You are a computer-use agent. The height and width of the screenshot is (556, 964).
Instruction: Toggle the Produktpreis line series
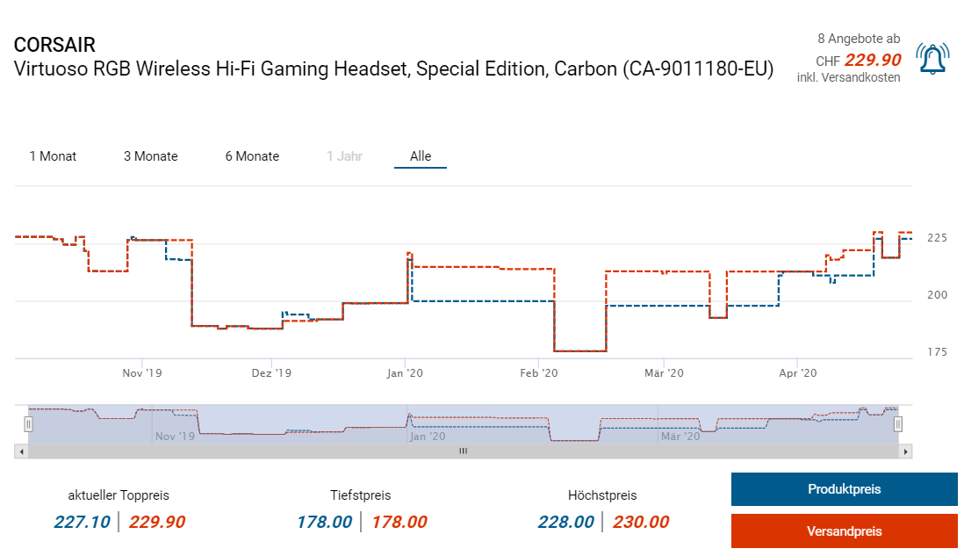pyautogui.click(x=844, y=489)
